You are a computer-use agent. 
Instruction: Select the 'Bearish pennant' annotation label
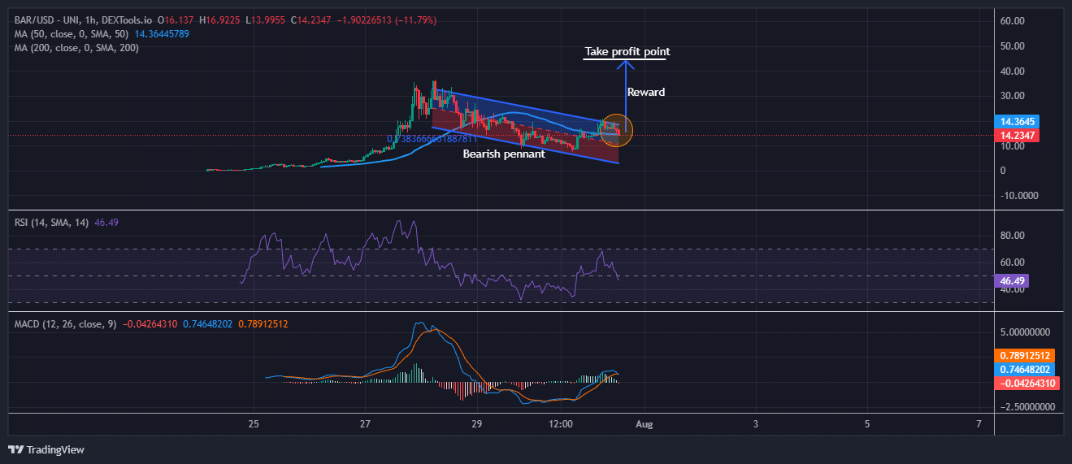(x=504, y=154)
